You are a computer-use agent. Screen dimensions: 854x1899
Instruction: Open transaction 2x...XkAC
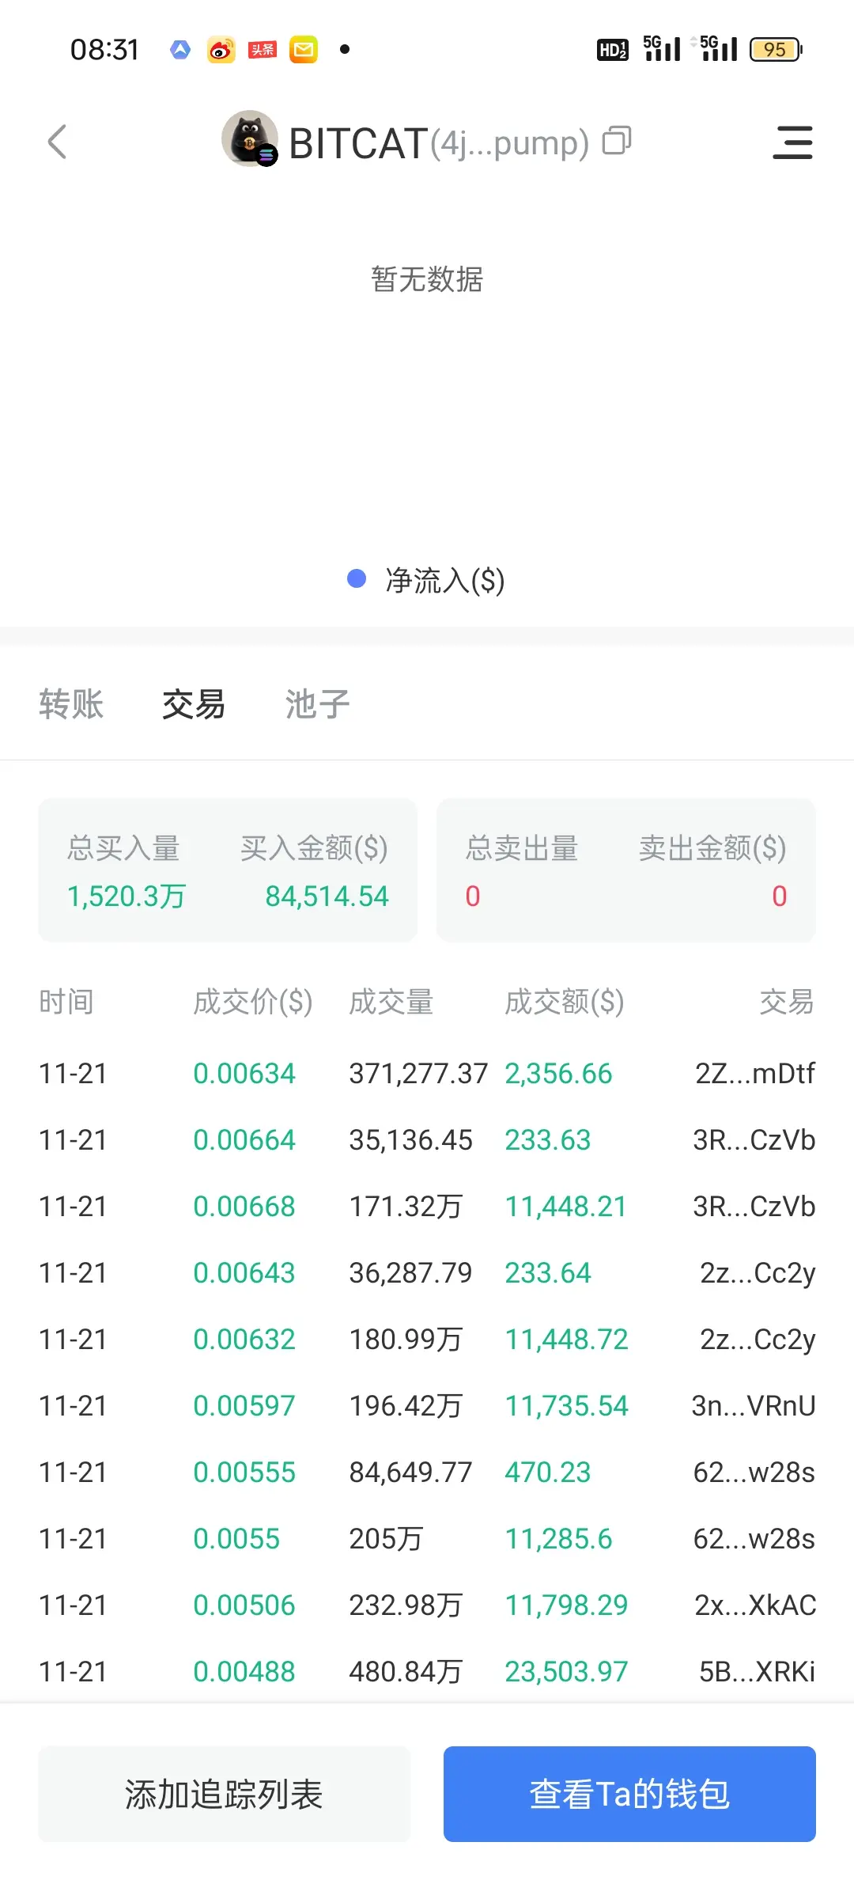click(x=755, y=1605)
